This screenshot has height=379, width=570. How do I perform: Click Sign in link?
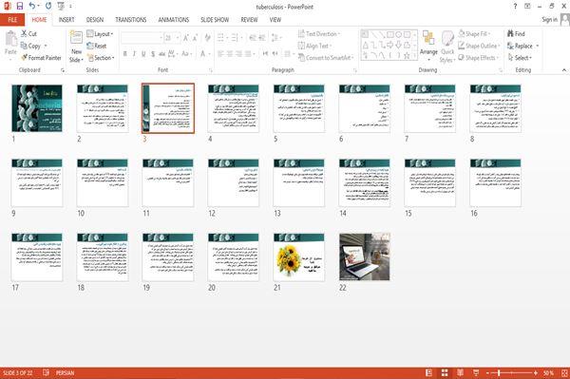point(549,20)
